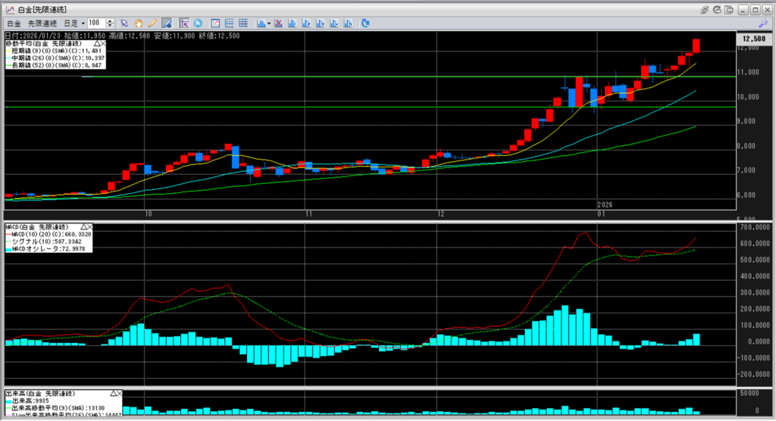The image size is (776, 421).
Task: Increase bar count with spinner up arrow
Action: [111, 21]
